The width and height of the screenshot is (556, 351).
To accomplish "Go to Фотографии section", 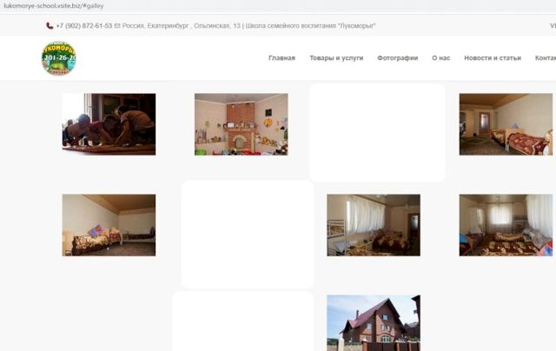I will [x=394, y=58].
